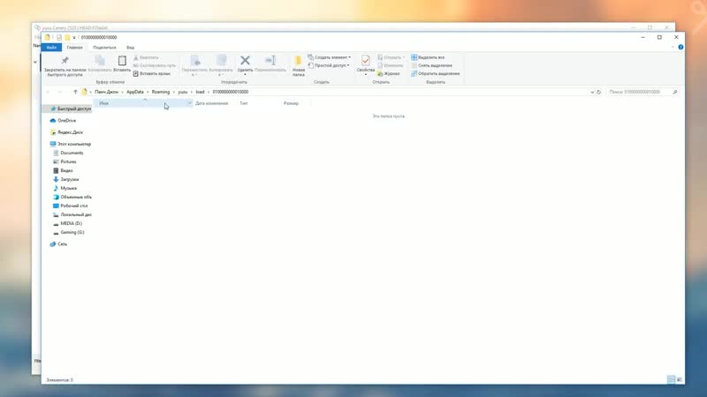Viewport: 707px width, 397px height.
Task: Click the magnifier icon in search box
Action: coord(675,92)
